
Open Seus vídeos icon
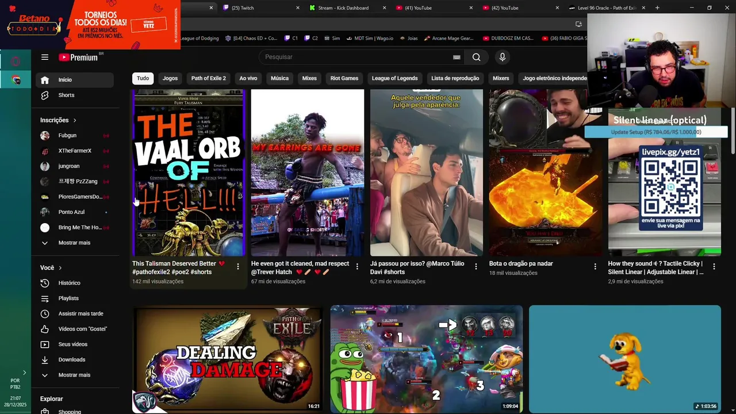point(45,344)
